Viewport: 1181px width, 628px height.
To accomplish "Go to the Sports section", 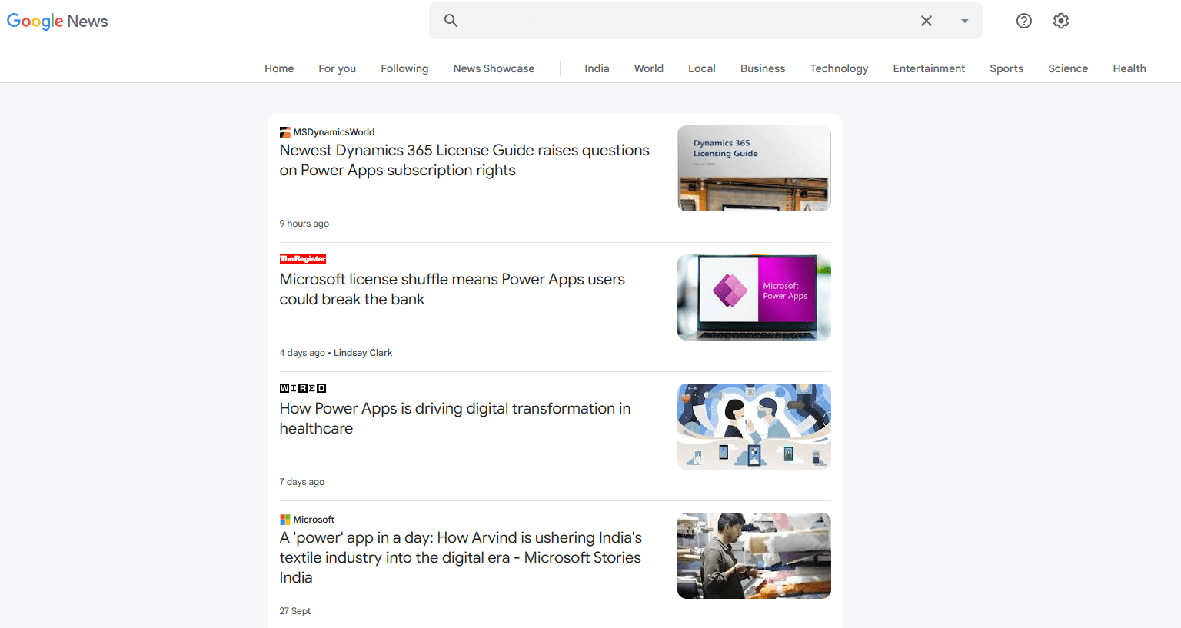I will 1006,68.
